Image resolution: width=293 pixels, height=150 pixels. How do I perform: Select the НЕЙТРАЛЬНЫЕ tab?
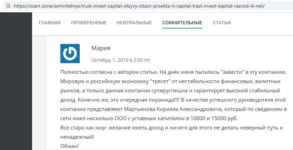click(134, 23)
